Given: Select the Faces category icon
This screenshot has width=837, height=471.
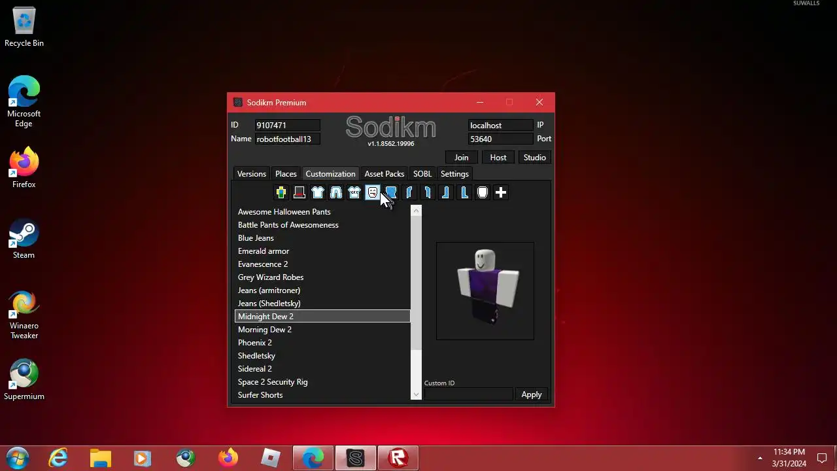Looking at the screenshot, I should point(373,192).
